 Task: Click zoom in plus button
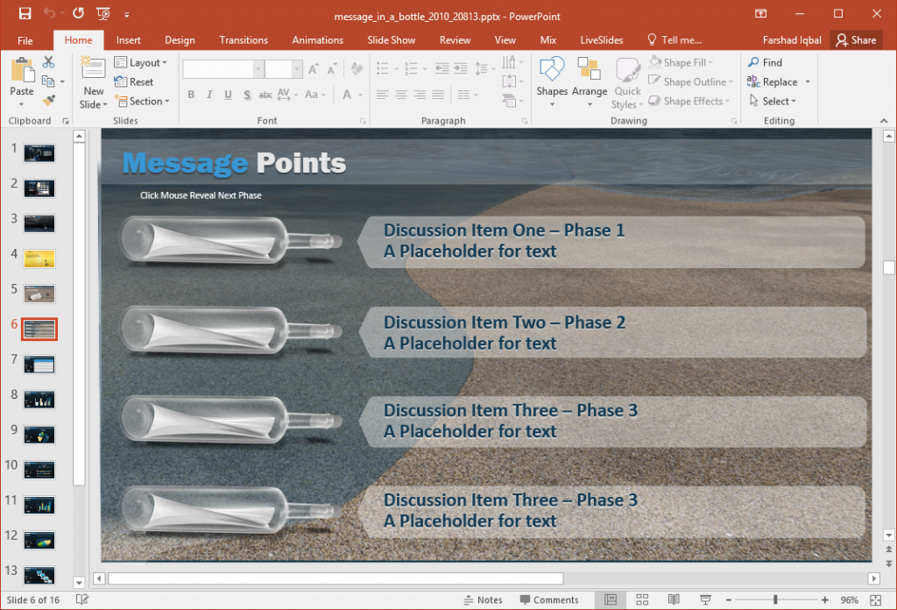pos(825,599)
